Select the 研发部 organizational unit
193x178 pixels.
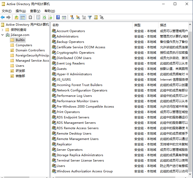(20, 71)
